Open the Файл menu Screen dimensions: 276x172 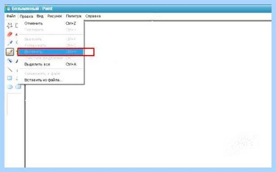pos(11,16)
